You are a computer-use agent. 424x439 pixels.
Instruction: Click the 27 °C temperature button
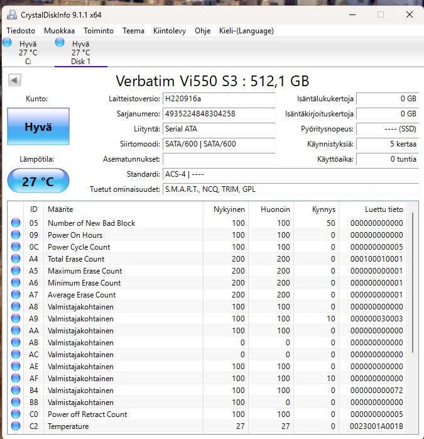tap(38, 181)
